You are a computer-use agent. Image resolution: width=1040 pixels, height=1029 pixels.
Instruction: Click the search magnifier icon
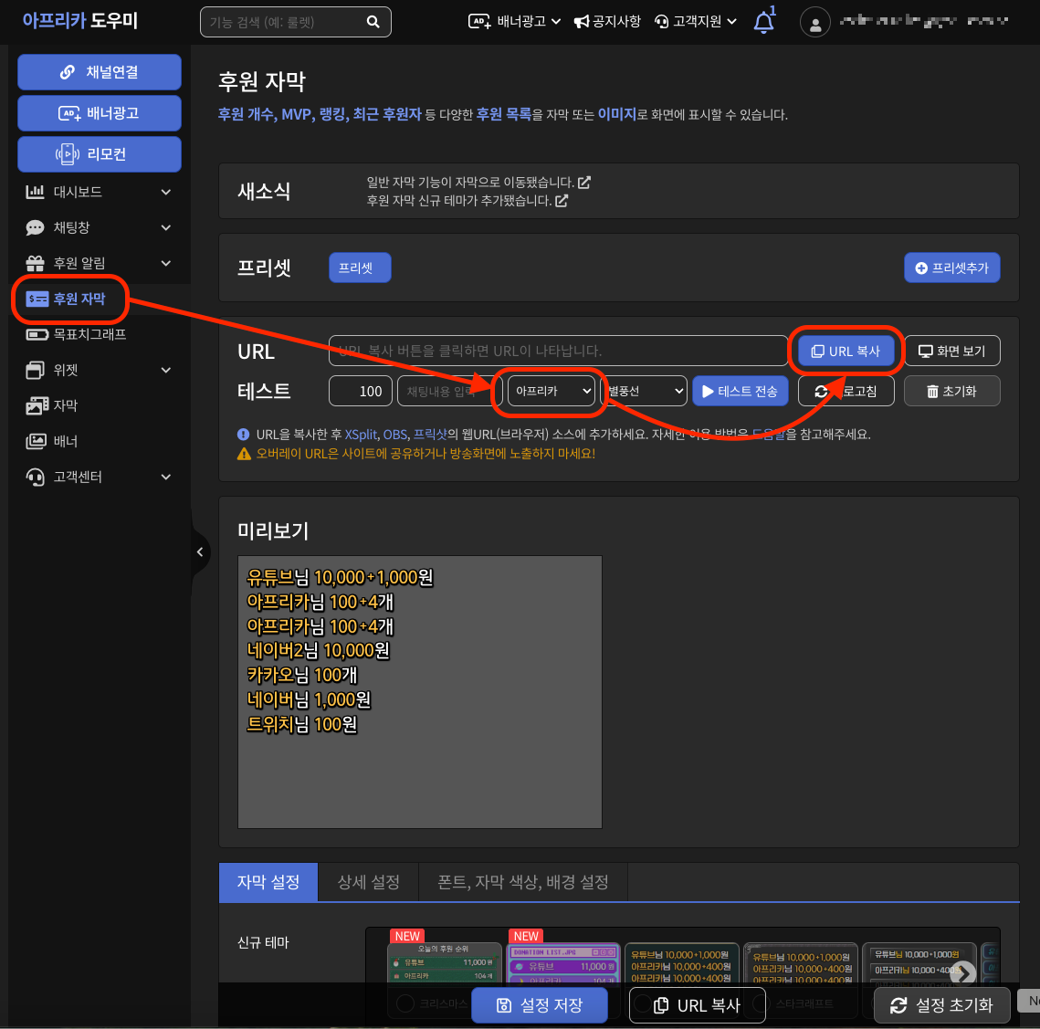pyautogui.click(x=373, y=22)
